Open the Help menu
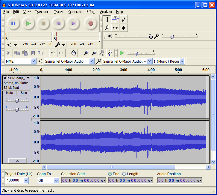217x195 pixels. 119,12
